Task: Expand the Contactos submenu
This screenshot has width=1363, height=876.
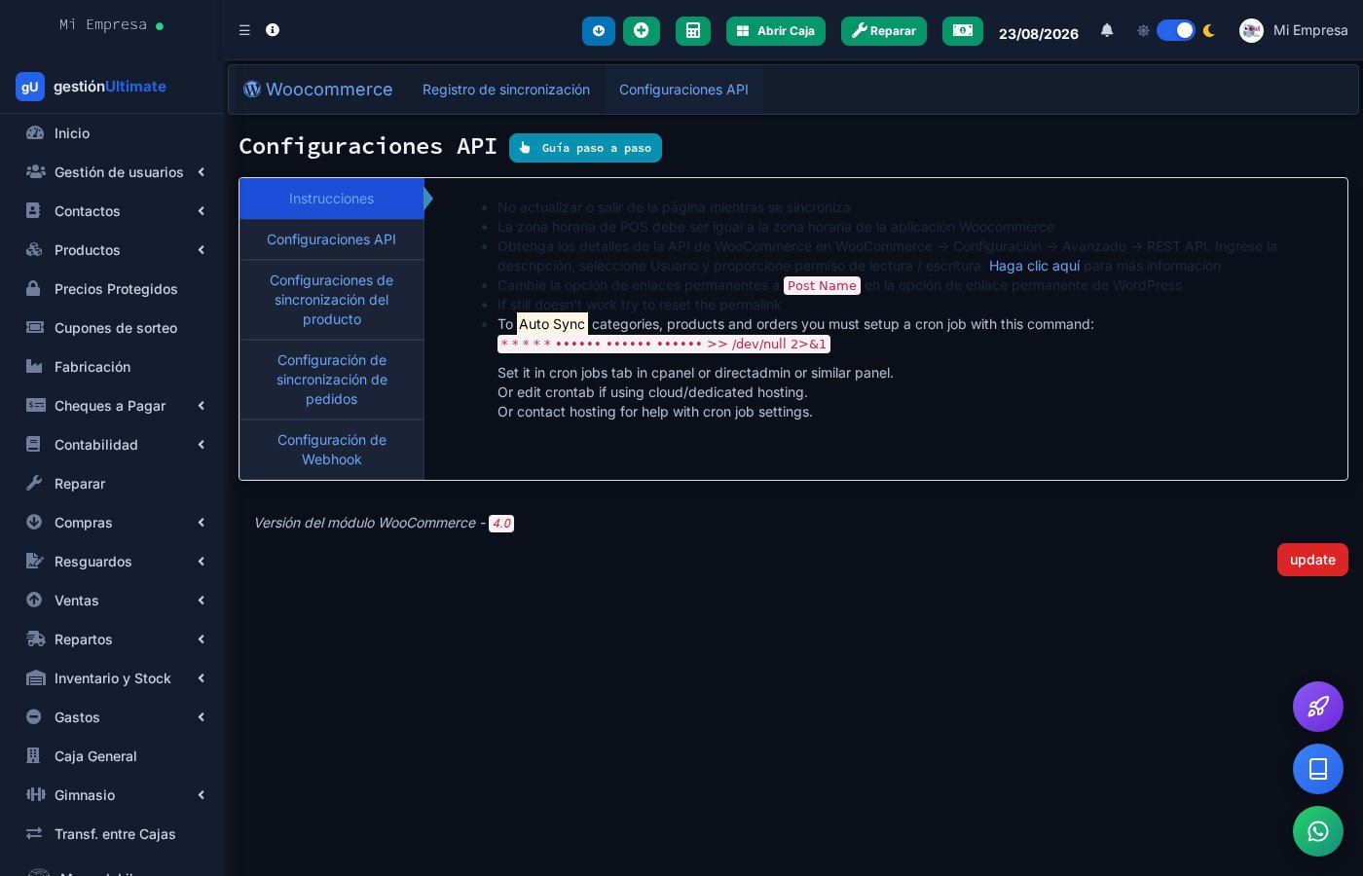Action: (x=112, y=211)
